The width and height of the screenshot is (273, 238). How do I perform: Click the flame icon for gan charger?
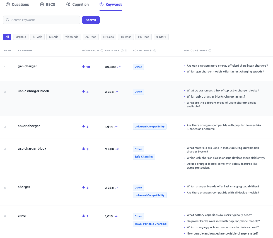83,67
